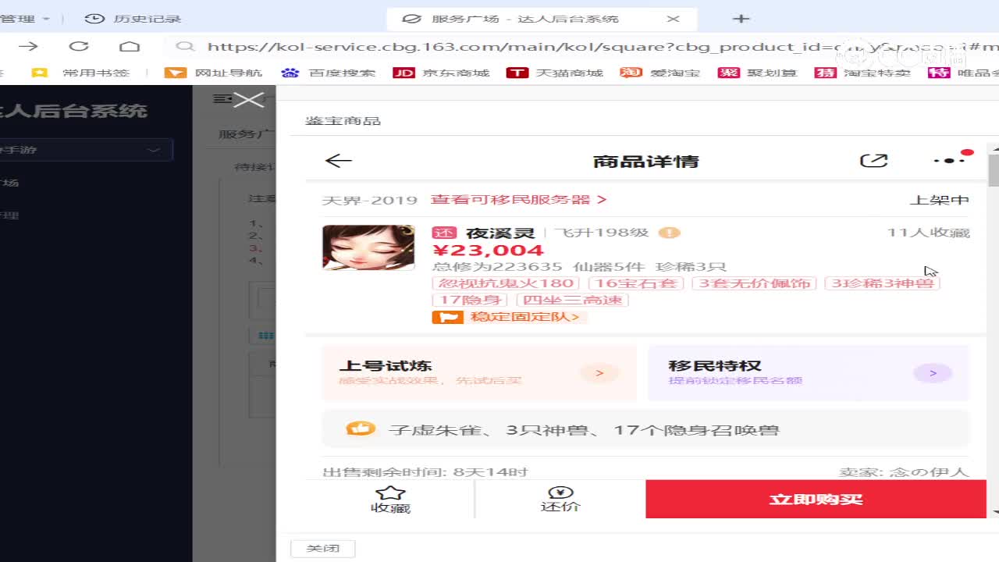Screen dimensions: 999x562
Task: Open the 网址导航 bookmark
Action: pyautogui.click(x=214, y=73)
